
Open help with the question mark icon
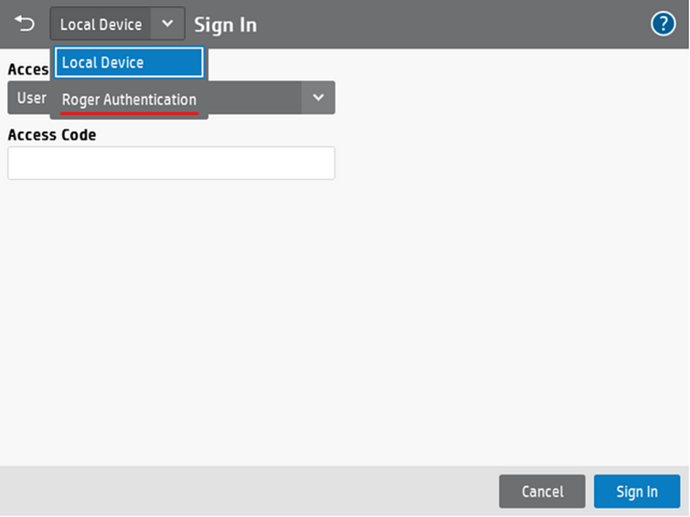coord(663,24)
